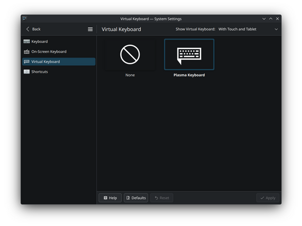Select the On-Screen Keyboard icon
302x226 pixels.
click(27, 51)
